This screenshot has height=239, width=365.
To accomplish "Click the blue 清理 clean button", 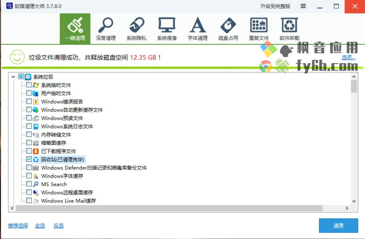I will (x=338, y=225).
